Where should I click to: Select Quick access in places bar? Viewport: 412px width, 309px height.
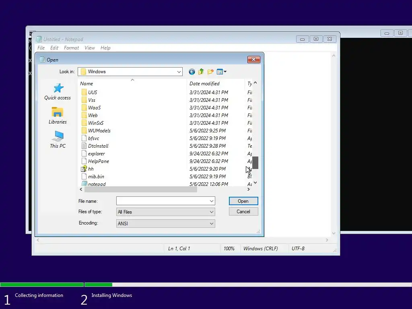(x=58, y=92)
